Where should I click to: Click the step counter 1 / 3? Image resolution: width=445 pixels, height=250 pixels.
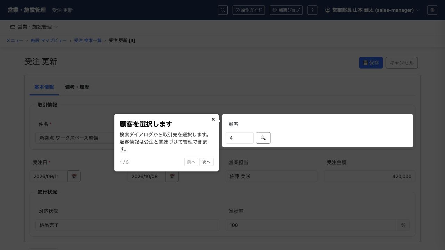coord(124,162)
